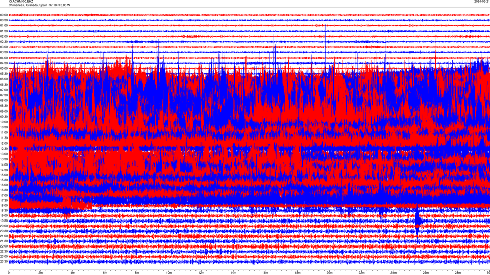Pick the 01:30 trace label
Screen dimensions: 490x275
4,31
